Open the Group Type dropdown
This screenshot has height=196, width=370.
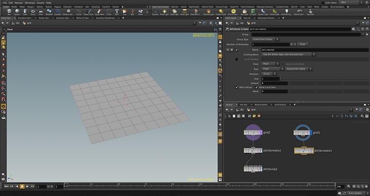coord(265,40)
